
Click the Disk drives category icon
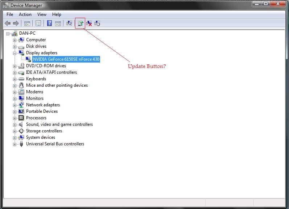21,47
